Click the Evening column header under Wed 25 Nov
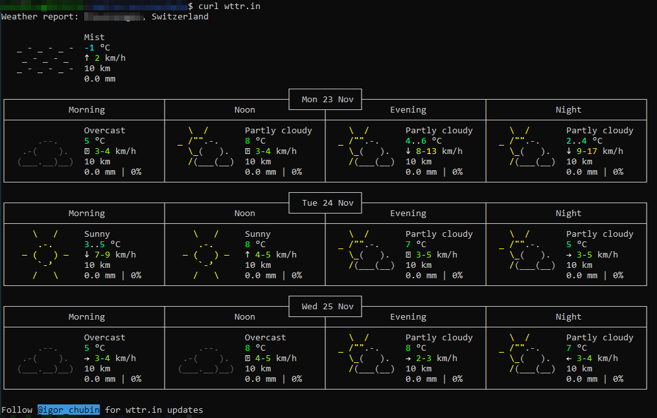Screen dimensions: 657x418 pyautogui.click(x=408, y=317)
